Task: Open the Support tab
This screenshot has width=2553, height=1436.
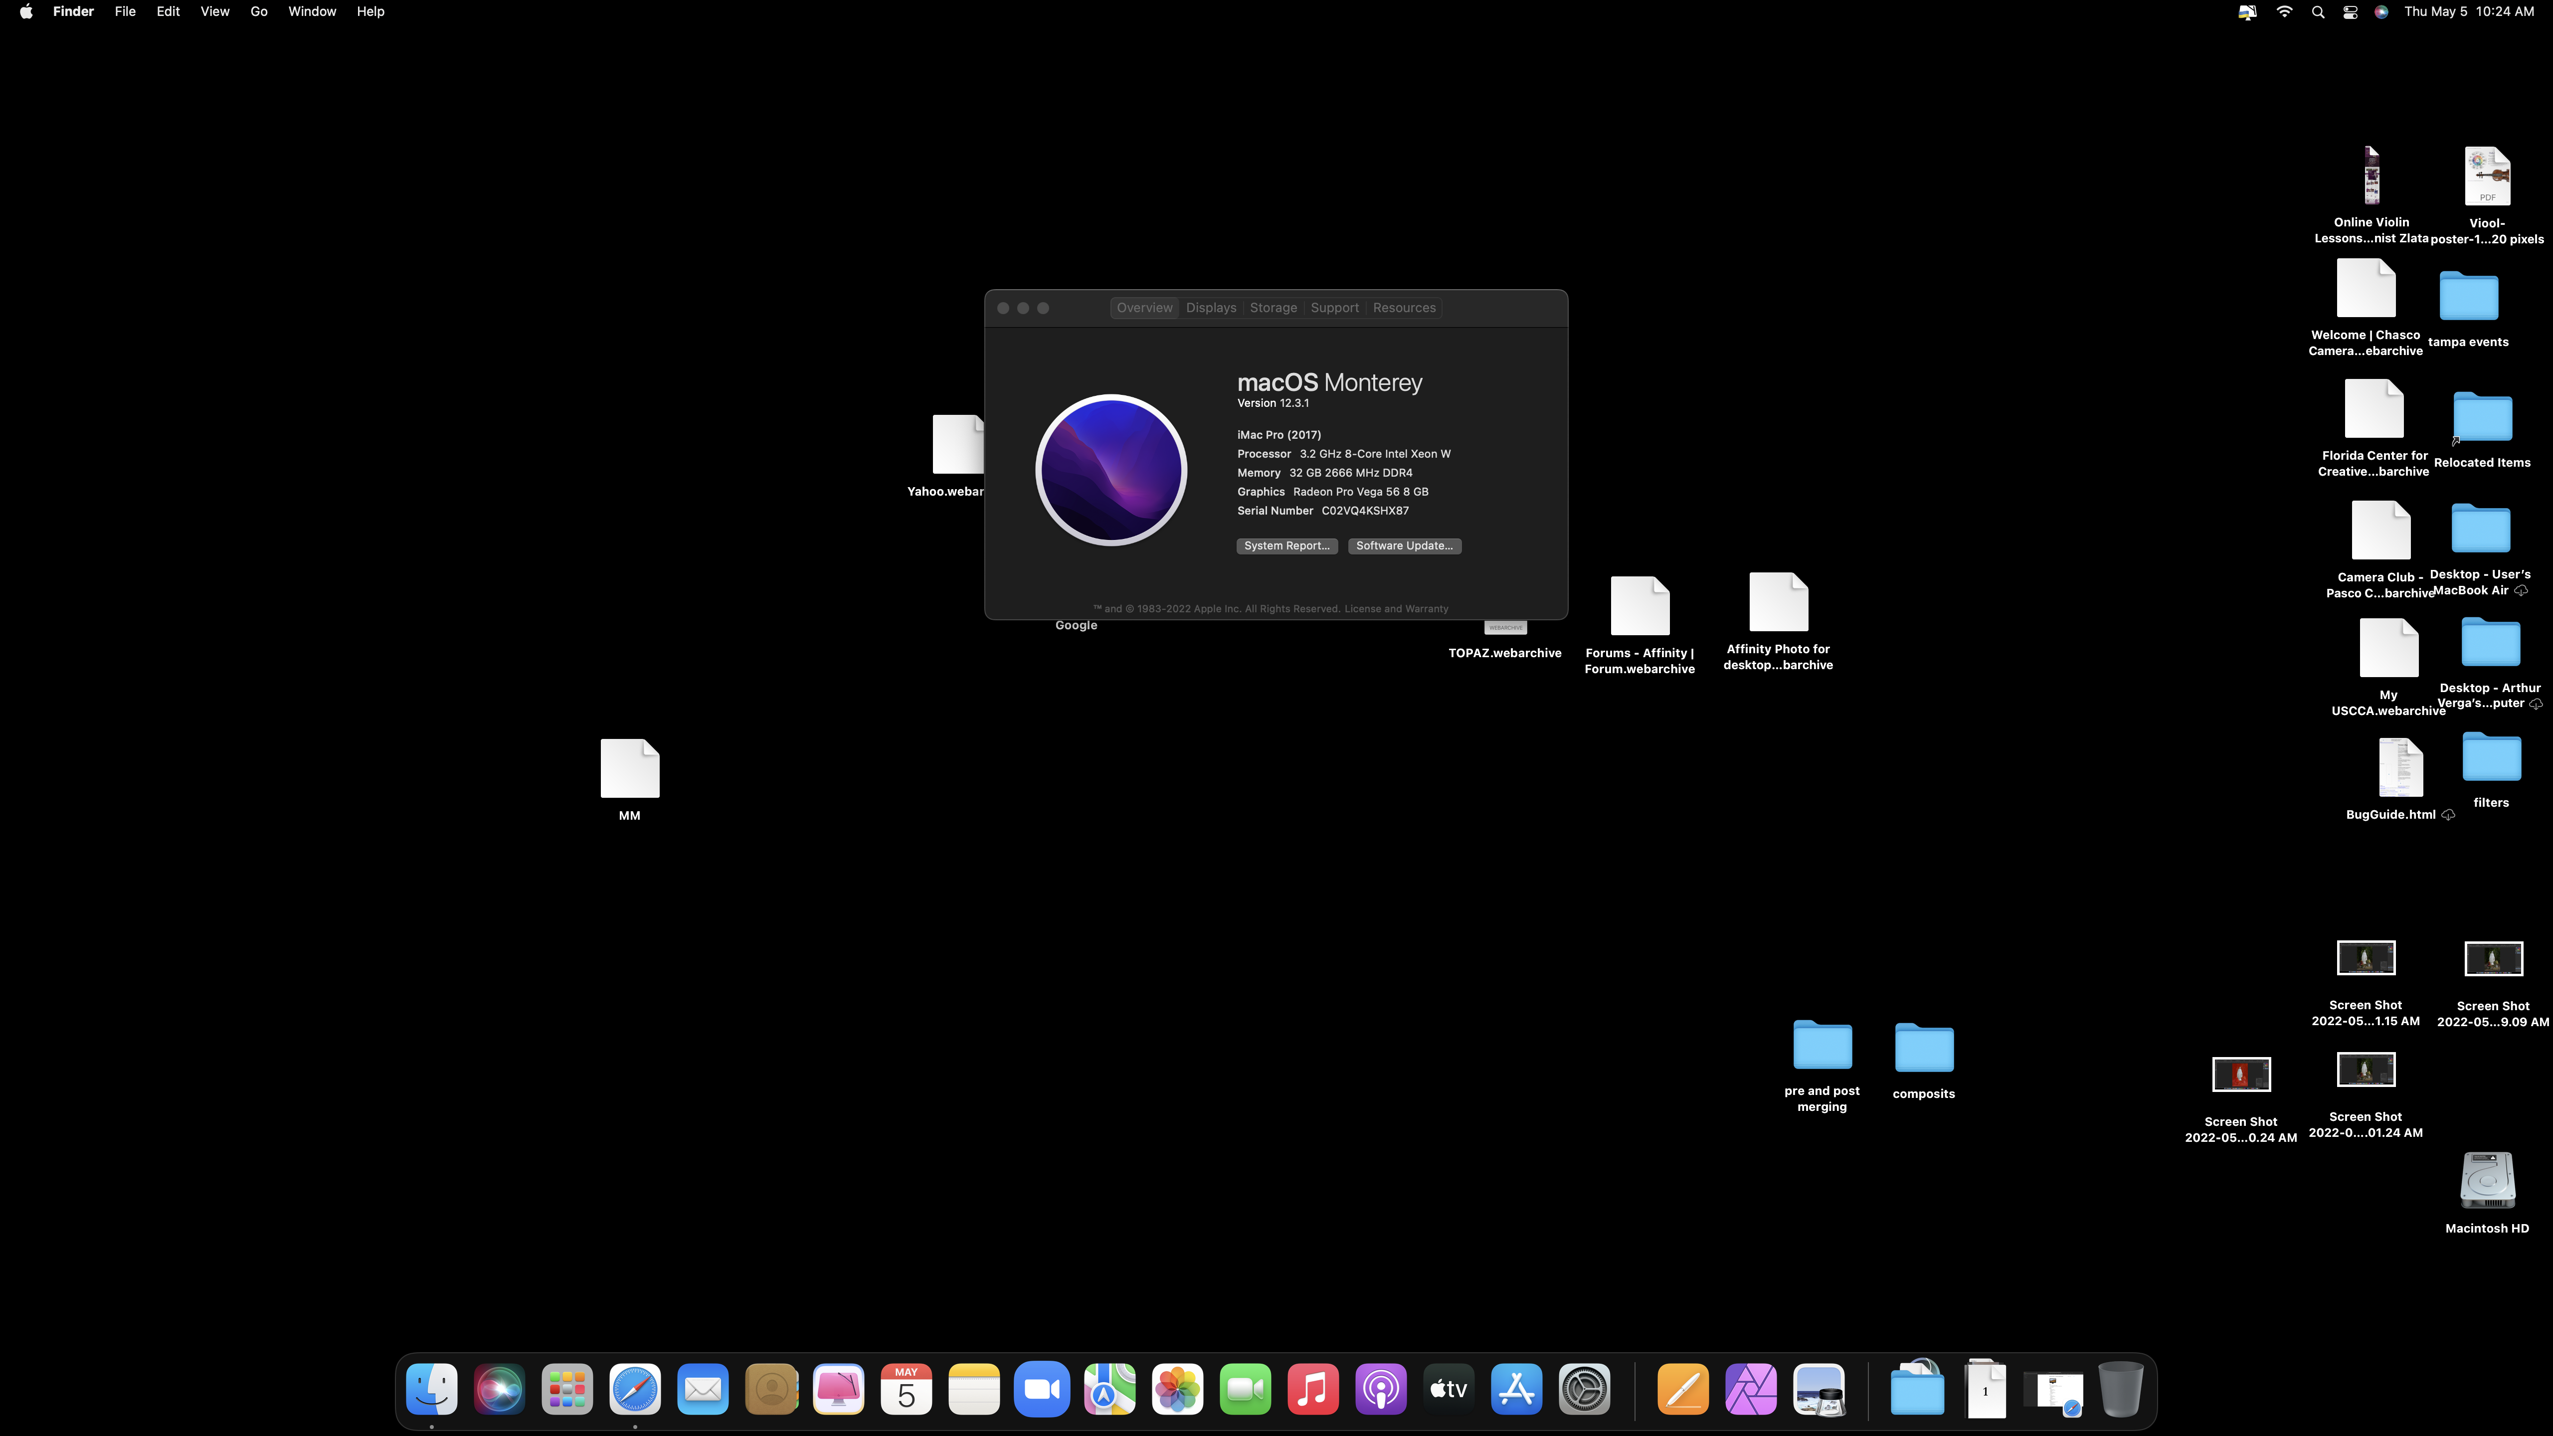Action: point(1334,308)
